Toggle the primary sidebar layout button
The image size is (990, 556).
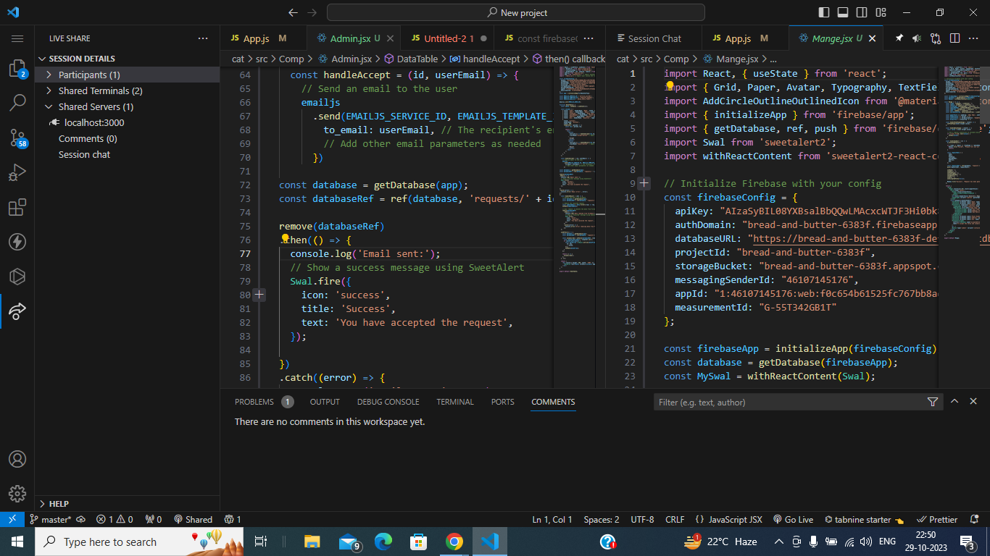point(824,12)
